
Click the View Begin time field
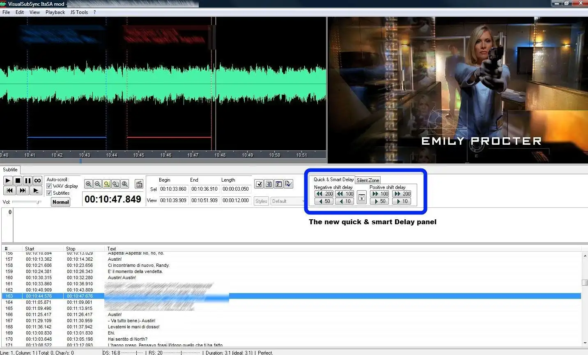click(x=173, y=200)
